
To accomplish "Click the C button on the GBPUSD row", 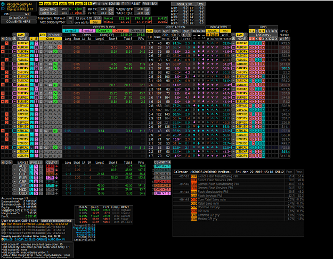I will [x=41, y=127].
